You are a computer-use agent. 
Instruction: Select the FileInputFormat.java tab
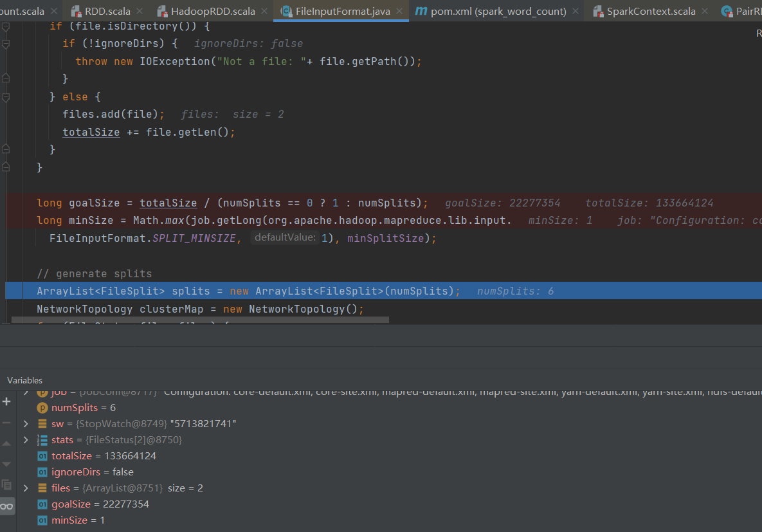click(343, 11)
